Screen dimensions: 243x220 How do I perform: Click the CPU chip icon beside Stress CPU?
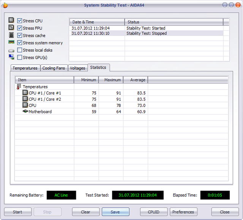[11, 21]
